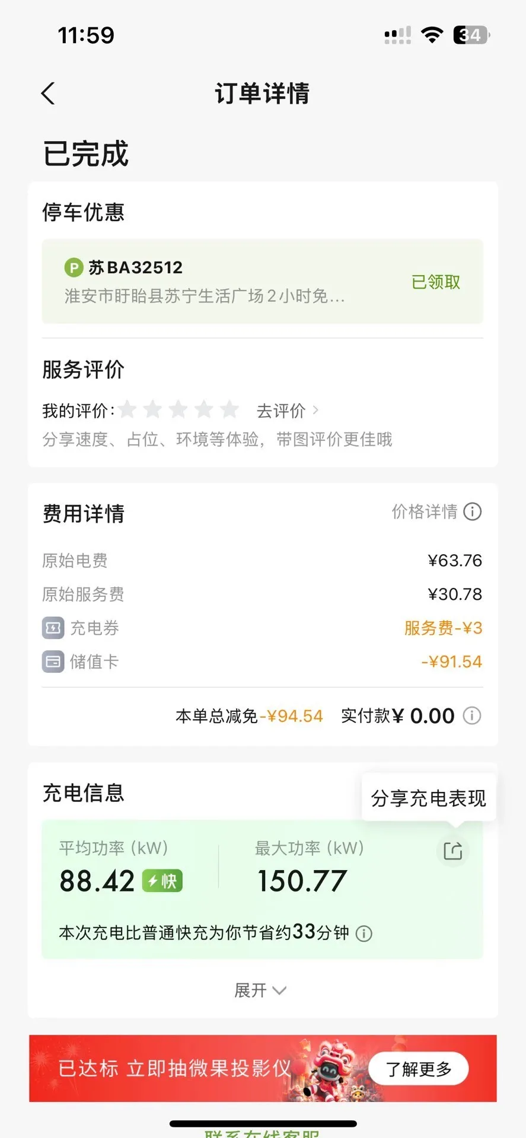Go back using the top-left arrow
This screenshot has width=526, height=1138.
click(x=48, y=94)
